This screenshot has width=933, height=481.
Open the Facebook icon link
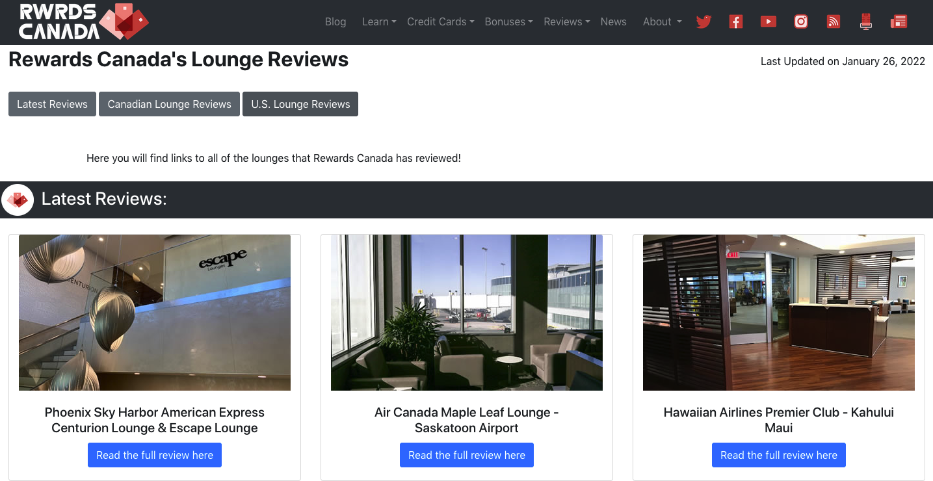[x=736, y=21]
